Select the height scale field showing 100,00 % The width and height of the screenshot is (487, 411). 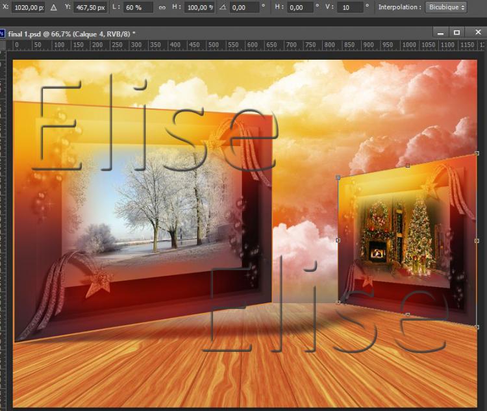tap(199, 8)
